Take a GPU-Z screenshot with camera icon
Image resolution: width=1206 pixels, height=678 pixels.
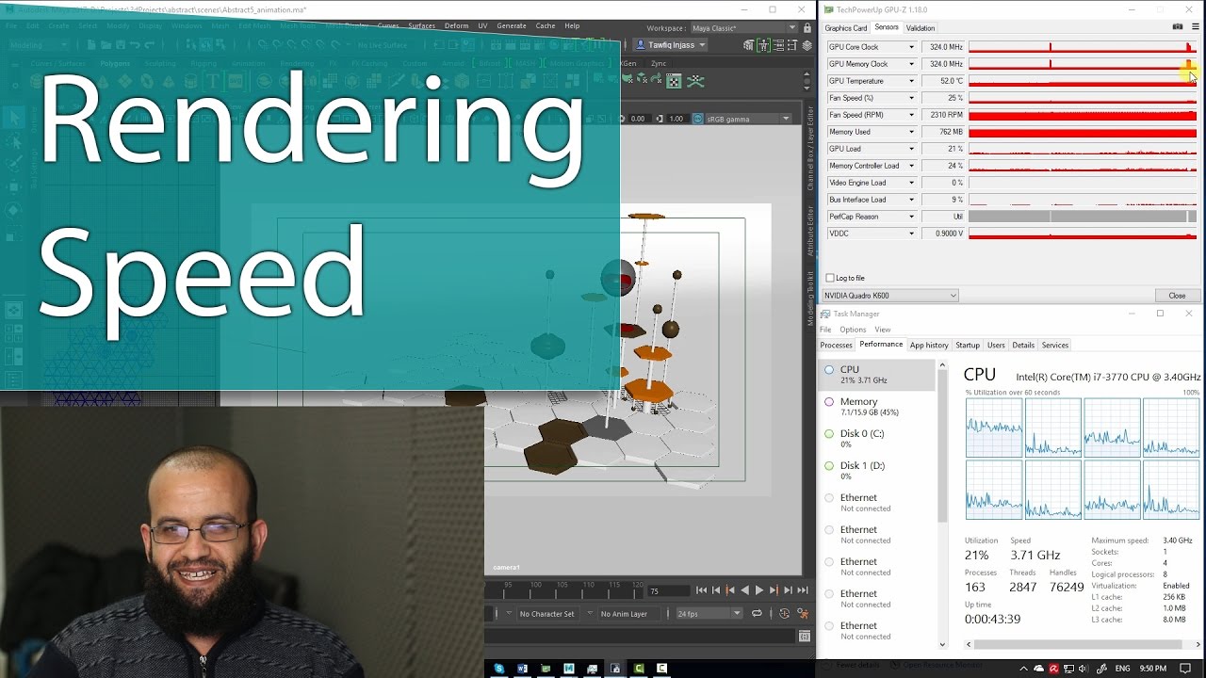click(1178, 27)
